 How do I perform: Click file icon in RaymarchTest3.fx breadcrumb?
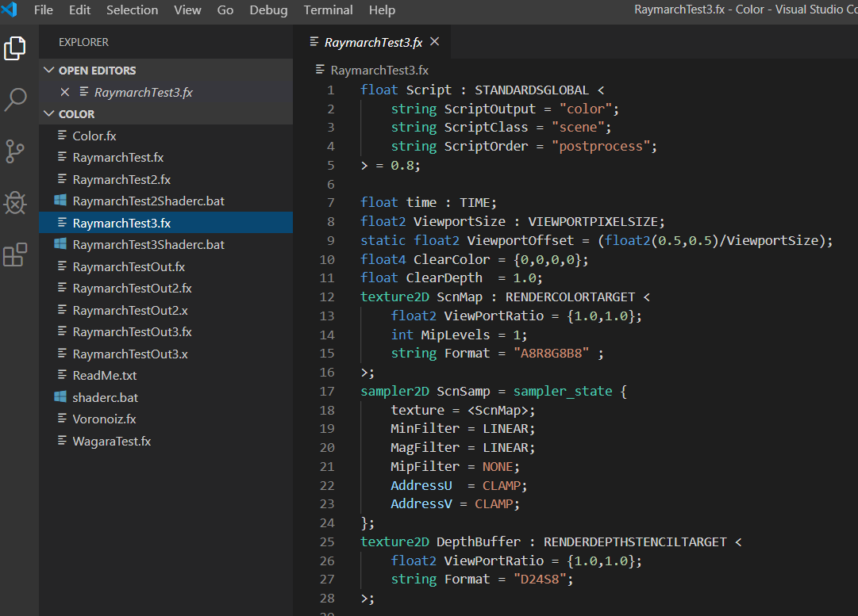click(320, 70)
